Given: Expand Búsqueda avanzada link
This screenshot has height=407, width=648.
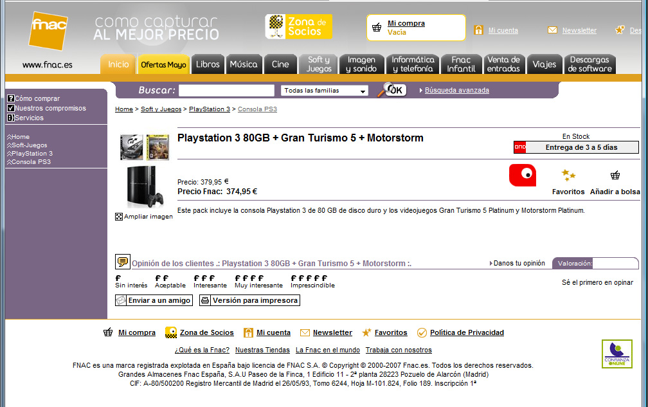Looking at the screenshot, I should click(x=456, y=90).
